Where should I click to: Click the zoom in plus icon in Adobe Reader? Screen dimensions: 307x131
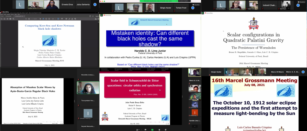[x=49, y=19]
